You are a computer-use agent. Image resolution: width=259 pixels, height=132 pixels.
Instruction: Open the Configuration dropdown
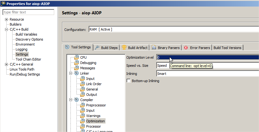pos(174,29)
